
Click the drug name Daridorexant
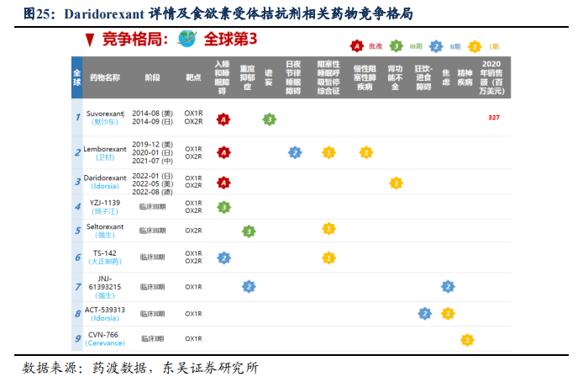coord(105,178)
